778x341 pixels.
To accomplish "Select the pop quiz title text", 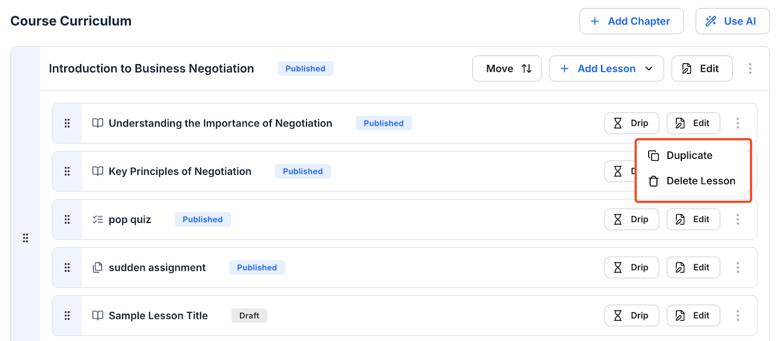I will coord(130,220).
